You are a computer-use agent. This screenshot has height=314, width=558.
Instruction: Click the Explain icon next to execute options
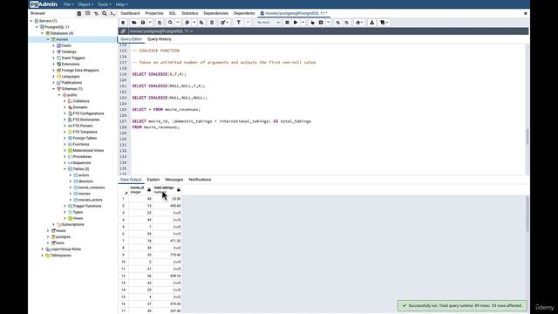(312, 23)
